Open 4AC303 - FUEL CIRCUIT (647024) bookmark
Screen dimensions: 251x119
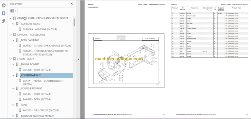(x=41, y=110)
